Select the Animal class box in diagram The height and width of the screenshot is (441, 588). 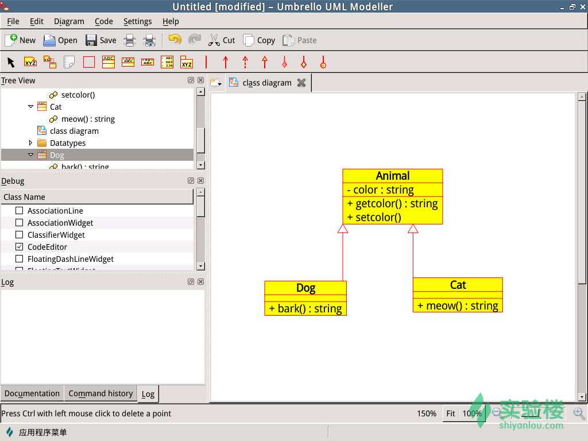[x=393, y=196]
